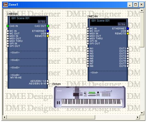Click the IN4 port on DME24N
The image size is (146, 122).
(x=88, y=56)
